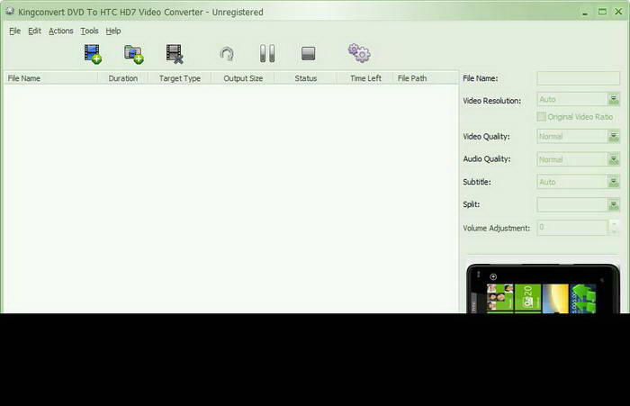This screenshot has width=630, height=406.
Task: Open the Help menu
Action: (113, 31)
